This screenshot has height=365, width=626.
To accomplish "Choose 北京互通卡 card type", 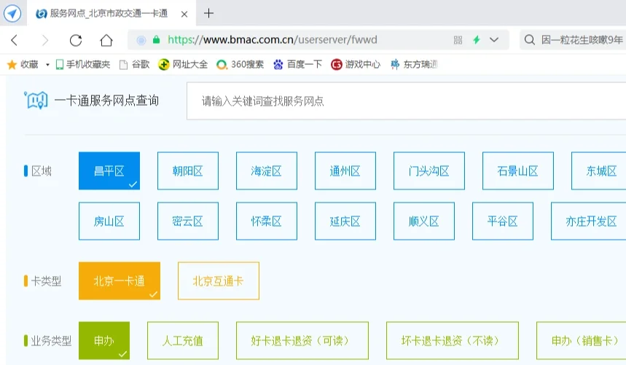I will (x=218, y=281).
